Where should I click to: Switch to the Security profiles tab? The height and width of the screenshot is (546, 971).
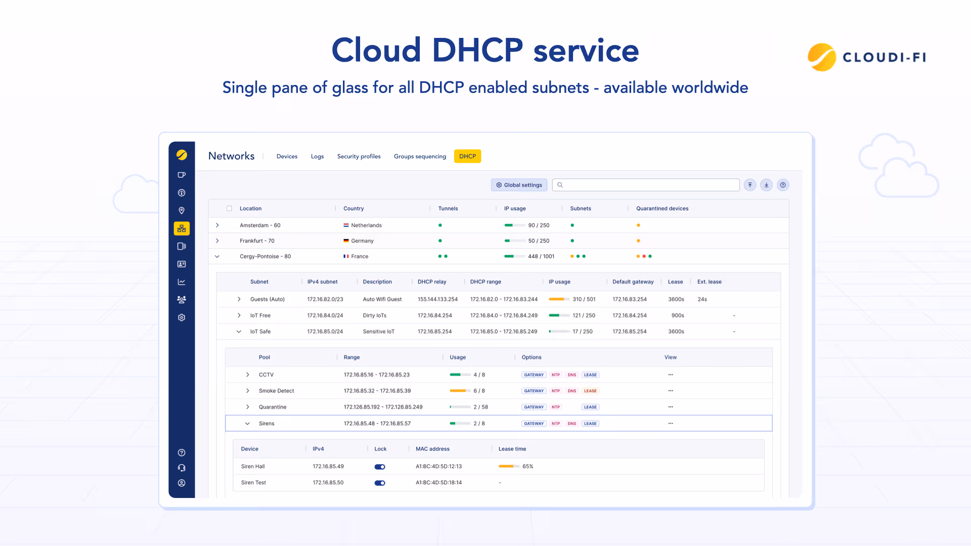click(359, 156)
